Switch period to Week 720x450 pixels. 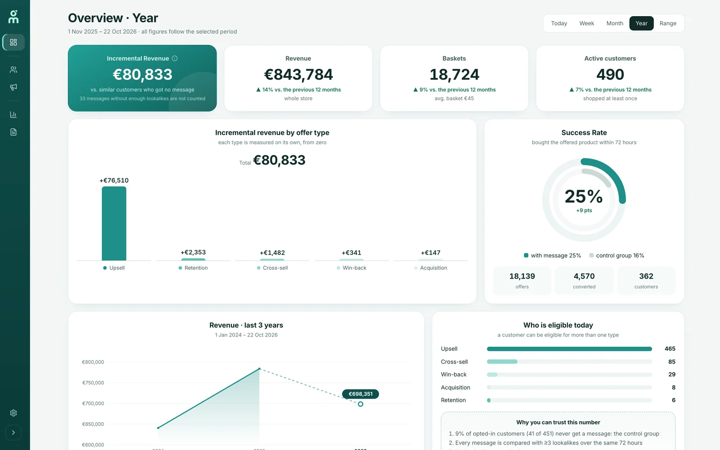click(x=587, y=23)
